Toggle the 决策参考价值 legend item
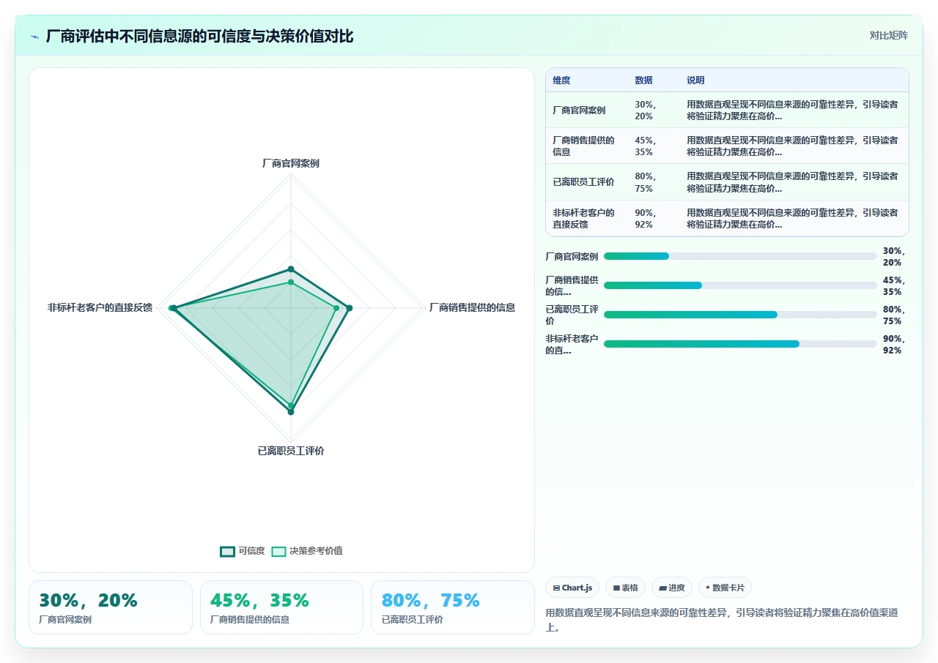 307,551
